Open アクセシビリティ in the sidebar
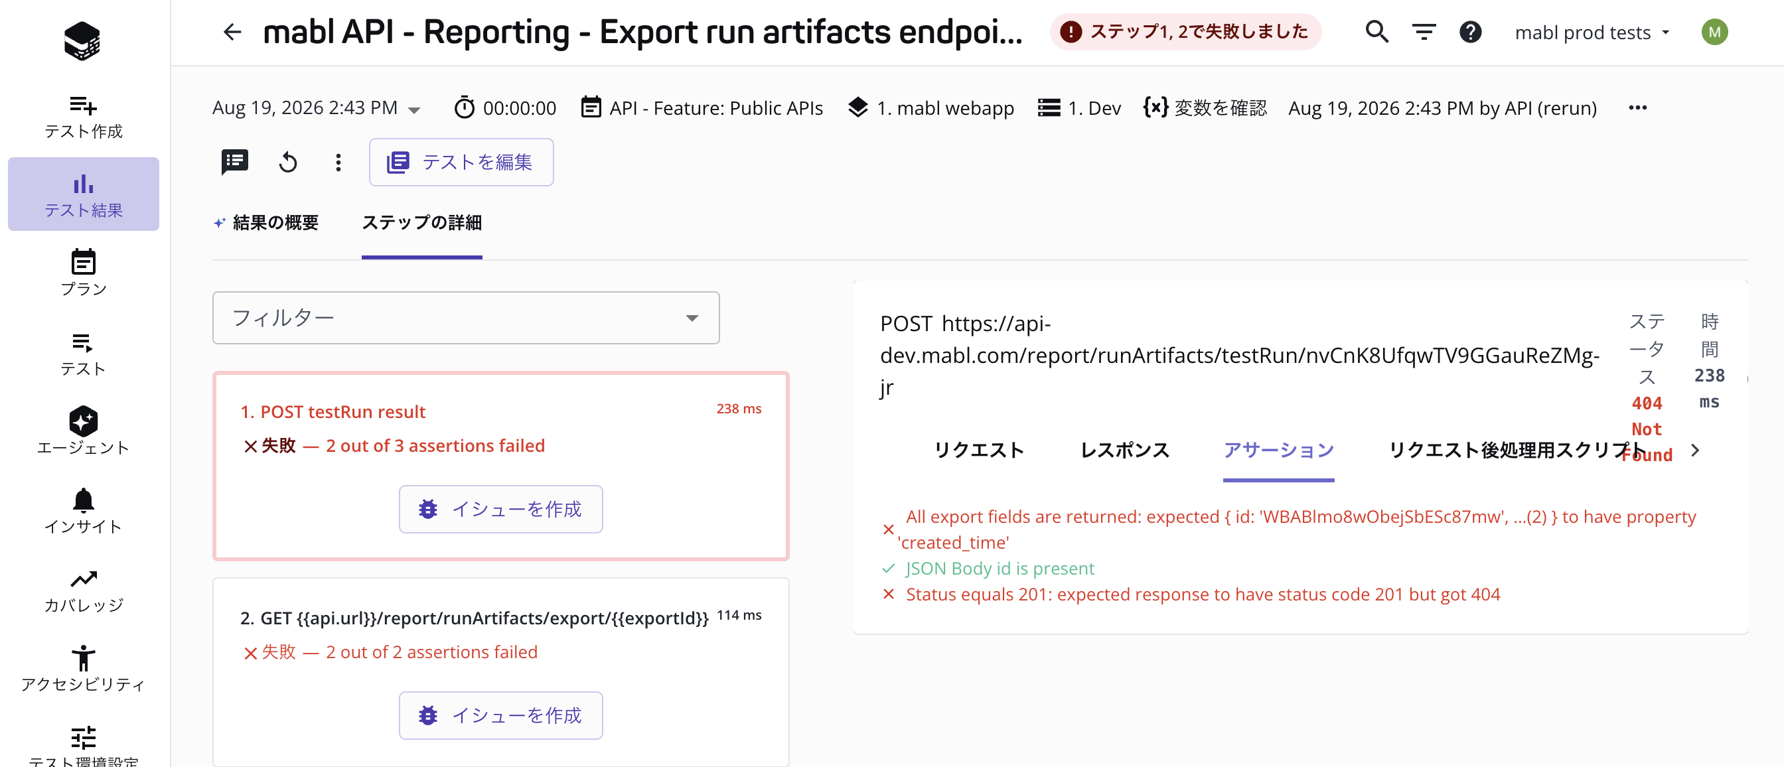Viewport: 1784px width, 767px height. (x=83, y=669)
